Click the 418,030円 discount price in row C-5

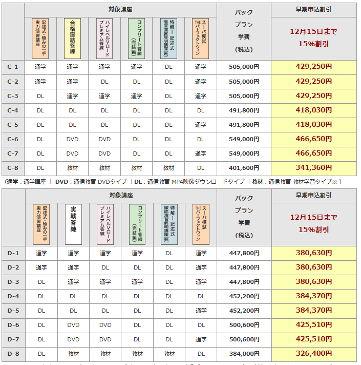[x=314, y=125]
